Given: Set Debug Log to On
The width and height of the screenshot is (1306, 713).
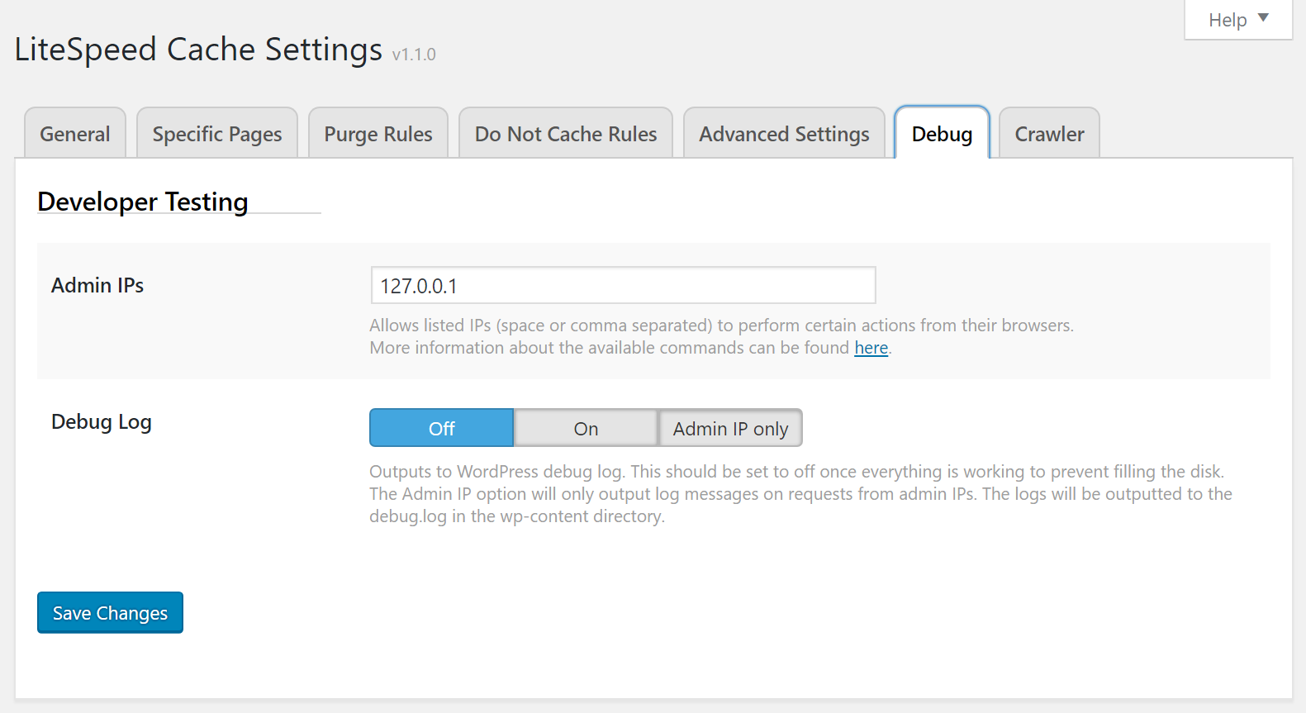Looking at the screenshot, I should click(x=586, y=428).
